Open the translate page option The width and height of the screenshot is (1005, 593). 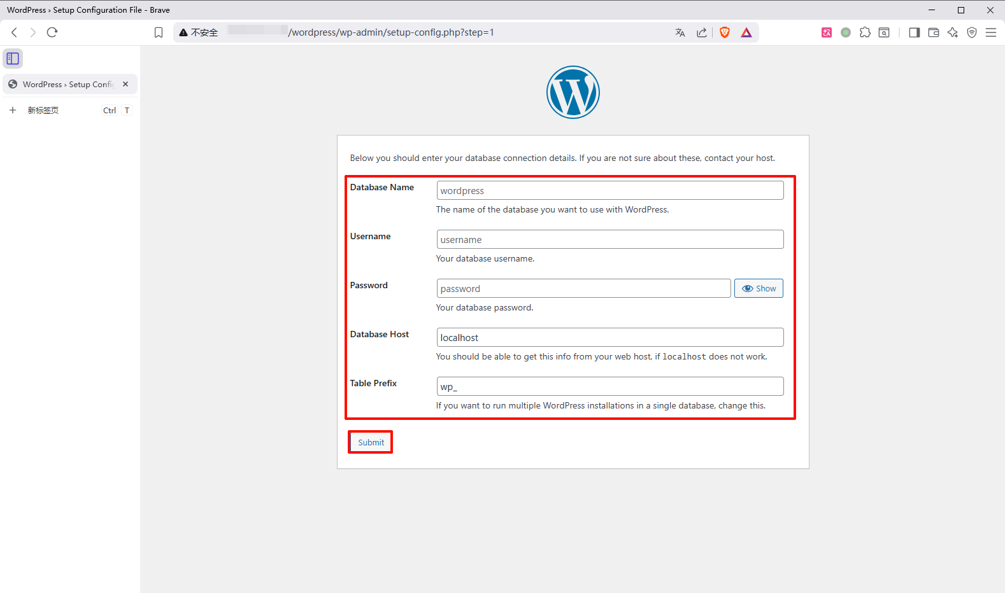(680, 32)
